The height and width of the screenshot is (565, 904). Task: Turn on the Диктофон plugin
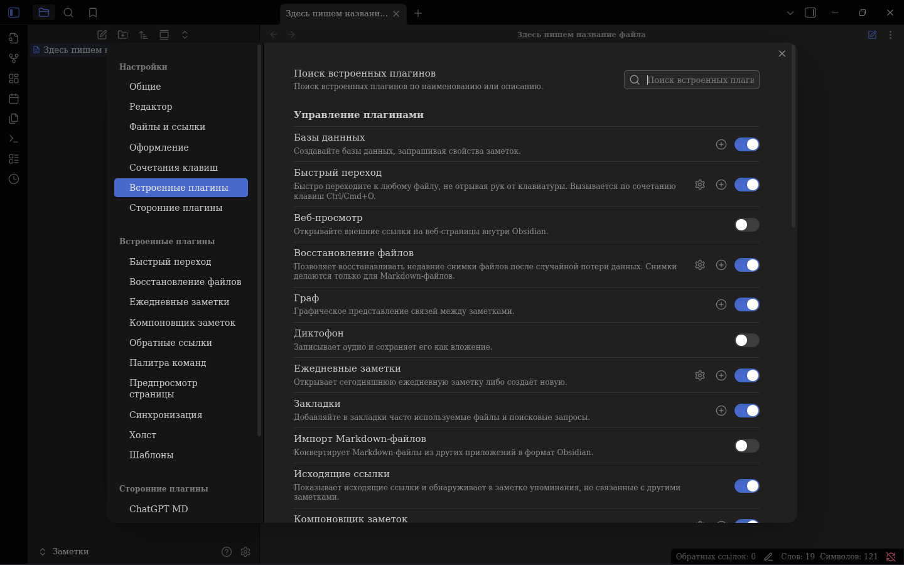click(746, 340)
